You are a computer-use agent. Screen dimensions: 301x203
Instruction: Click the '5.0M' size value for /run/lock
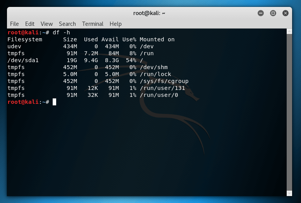[70, 74]
